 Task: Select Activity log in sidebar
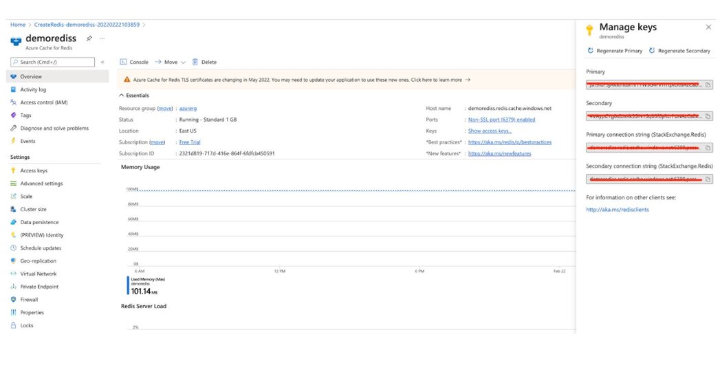coord(33,89)
